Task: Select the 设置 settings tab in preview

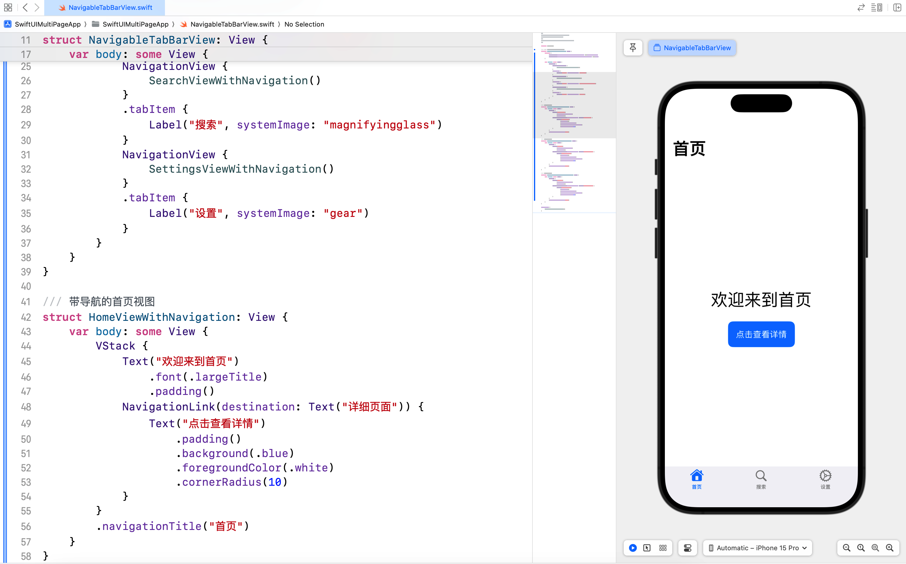Action: [x=825, y=480]
